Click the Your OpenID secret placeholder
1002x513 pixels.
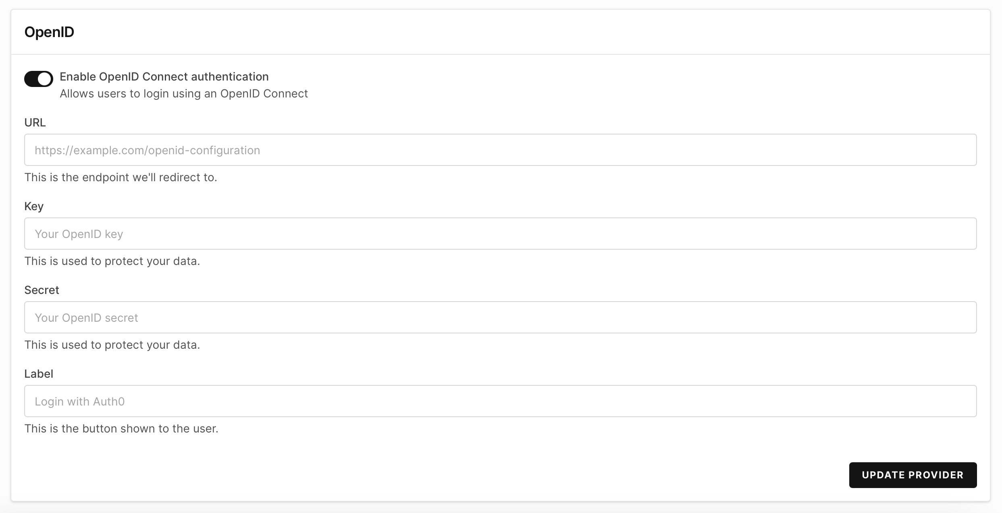tap(86, 317)
